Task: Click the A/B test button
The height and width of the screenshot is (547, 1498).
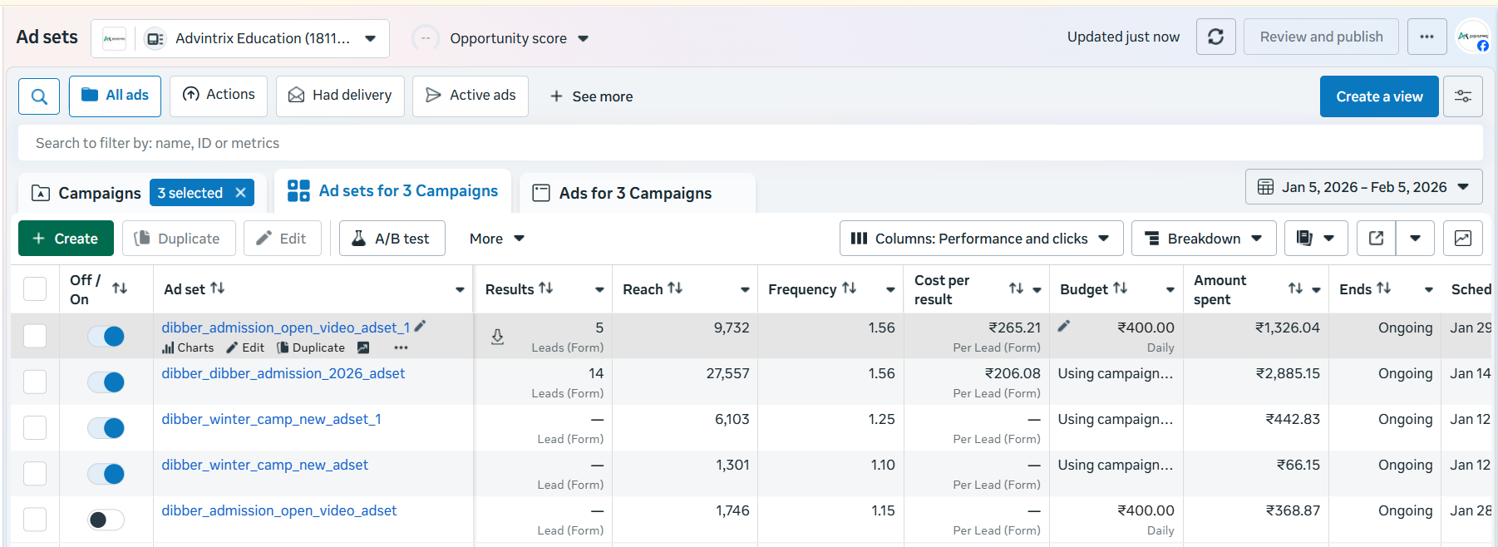Action: tap(392, 239)
